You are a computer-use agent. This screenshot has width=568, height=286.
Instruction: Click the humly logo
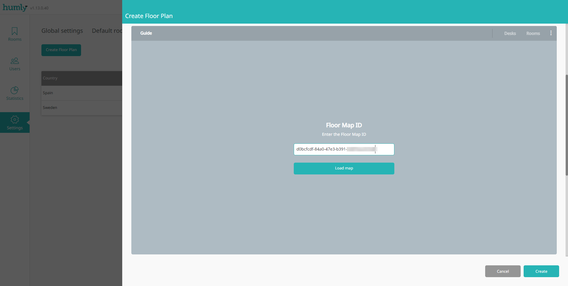(x=15, y=7)
